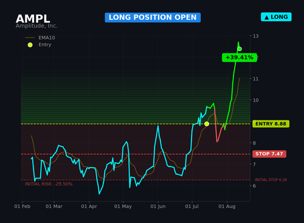Click the +39.41% gain label
The image size is (304, 223).
(240, 58)
